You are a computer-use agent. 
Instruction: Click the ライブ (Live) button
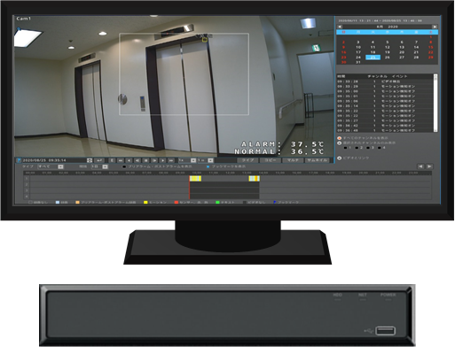(x=248, y=160)
